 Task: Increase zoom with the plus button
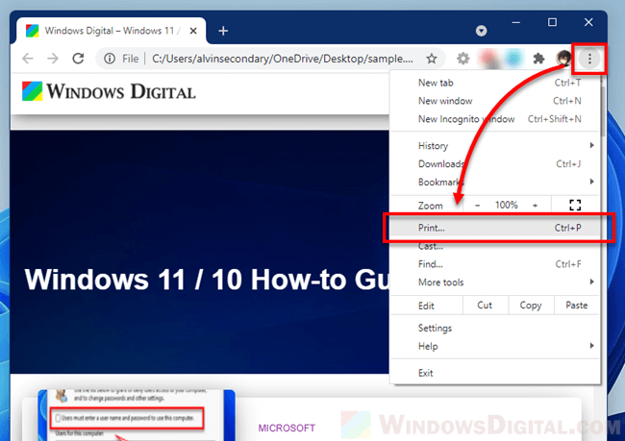[535, 206]
